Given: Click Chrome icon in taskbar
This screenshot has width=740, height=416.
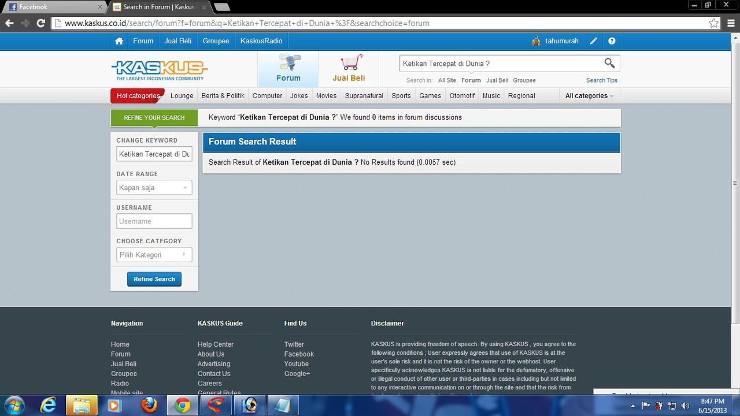Looking at the screenshot, I should click(x=183, y=406).
